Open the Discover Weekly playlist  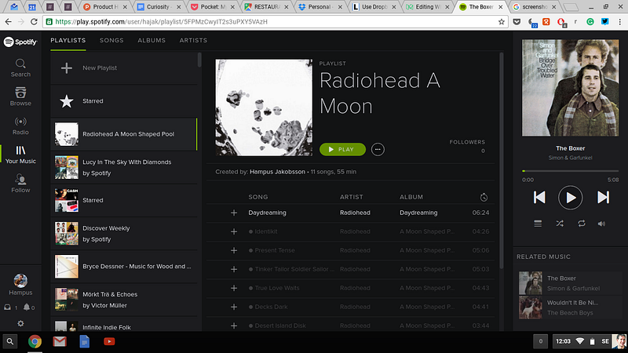tap(124, 233)
